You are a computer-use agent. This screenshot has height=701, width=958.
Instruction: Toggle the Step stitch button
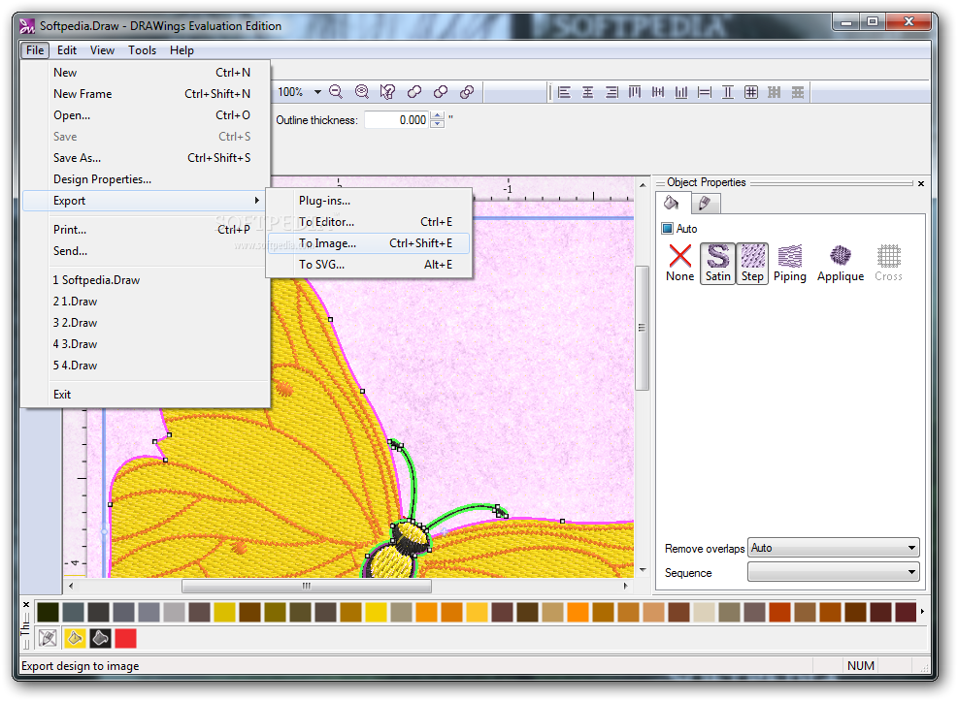pyautogui.click(x=753, y=263)
